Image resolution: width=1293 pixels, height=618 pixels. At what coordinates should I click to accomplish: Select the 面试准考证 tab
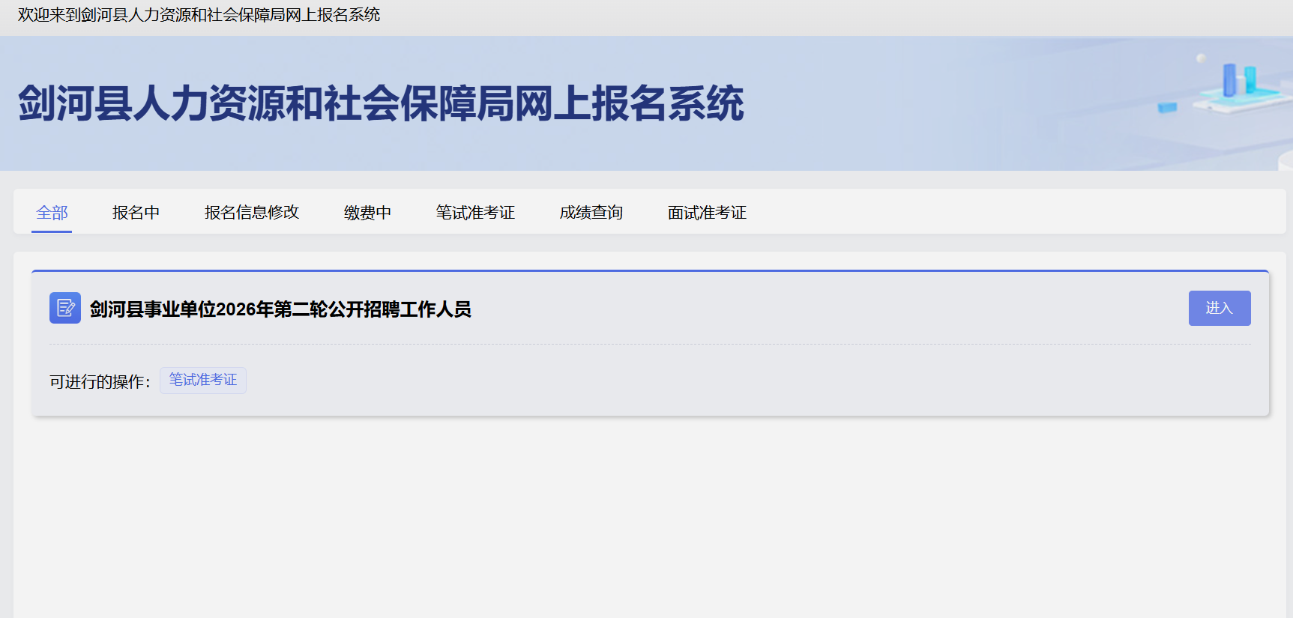[707, 213]
